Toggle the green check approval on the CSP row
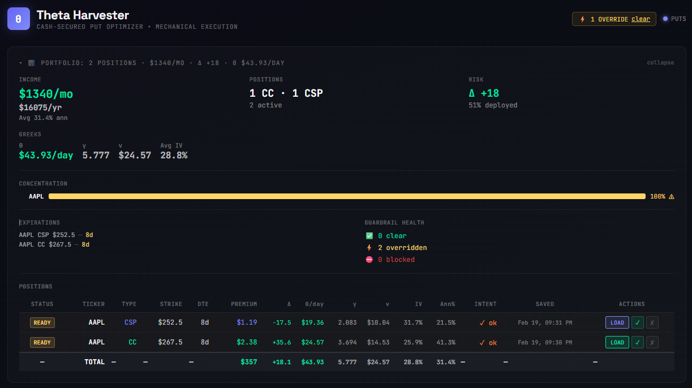The image size is (692, 388). click(638, 322)
